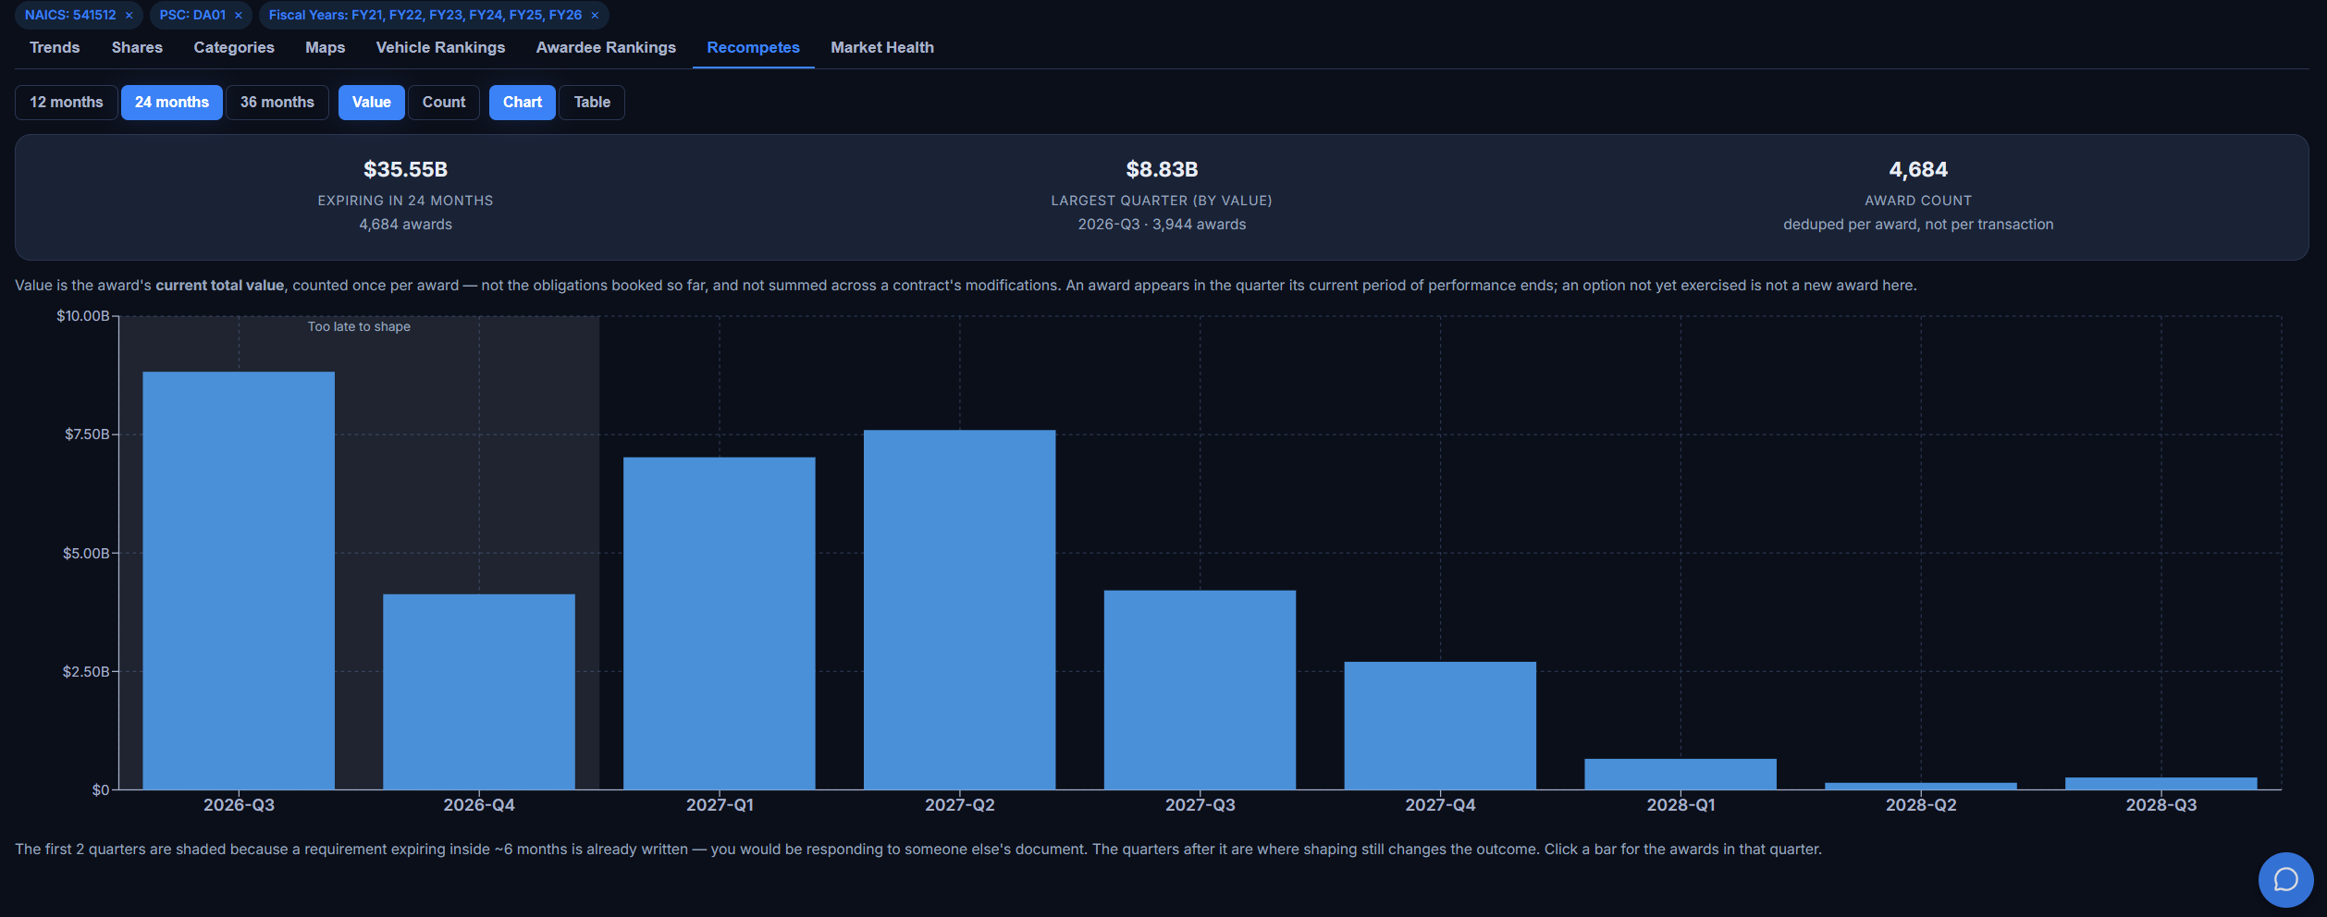
Task: Set the window to 12 months
Action: 67,103
